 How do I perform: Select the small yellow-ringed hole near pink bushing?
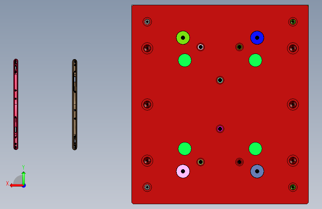(x=201, y=162)
